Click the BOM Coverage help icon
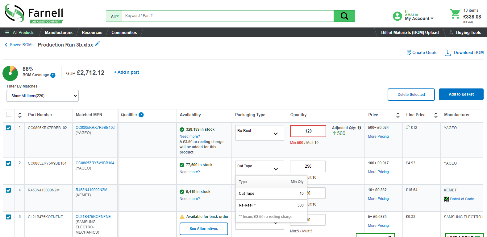487x237 pixels. pos(53,75)
